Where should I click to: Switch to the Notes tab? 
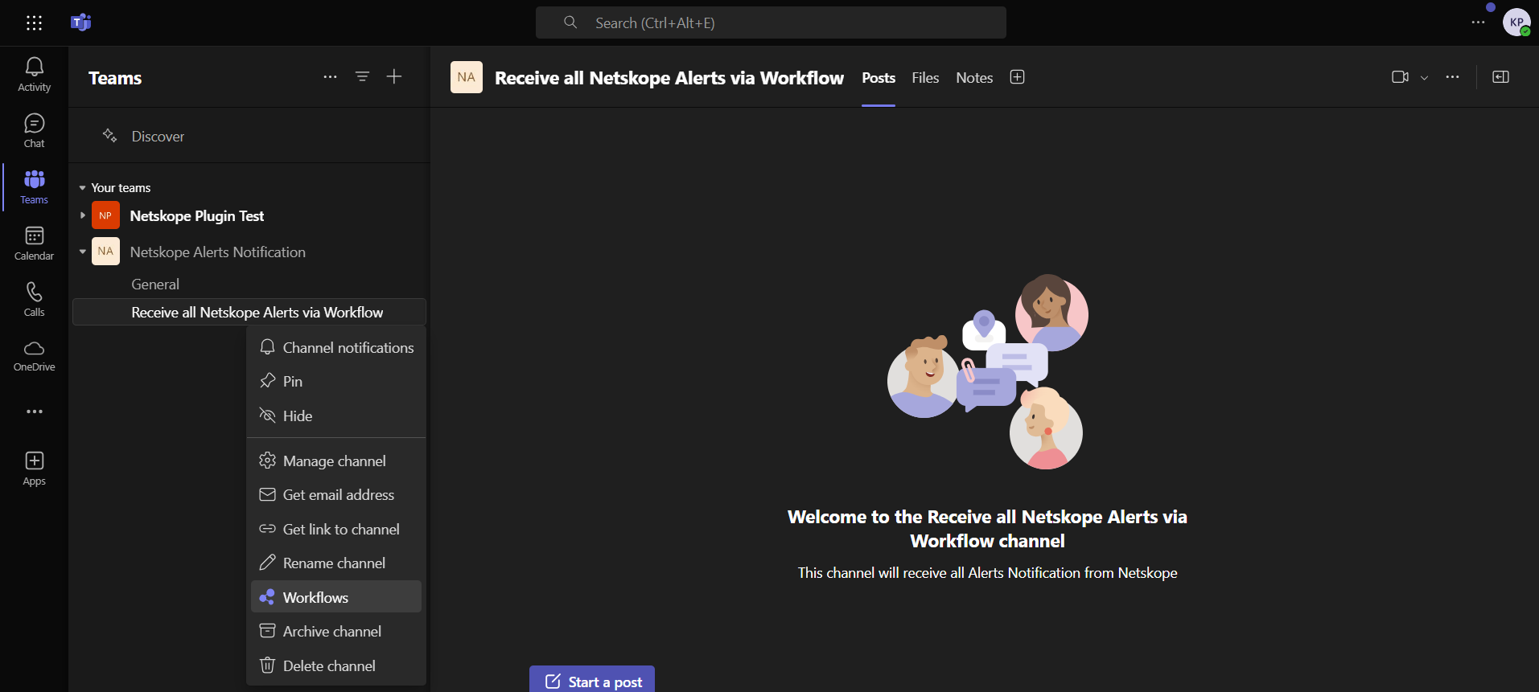coord(974,78)
